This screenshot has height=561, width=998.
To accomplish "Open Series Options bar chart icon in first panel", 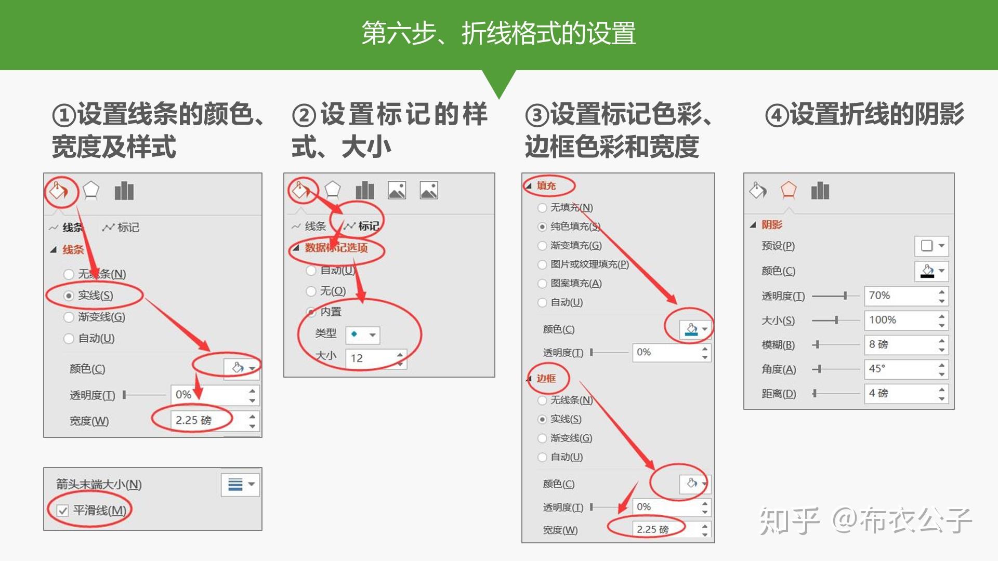I will point(124,191).
